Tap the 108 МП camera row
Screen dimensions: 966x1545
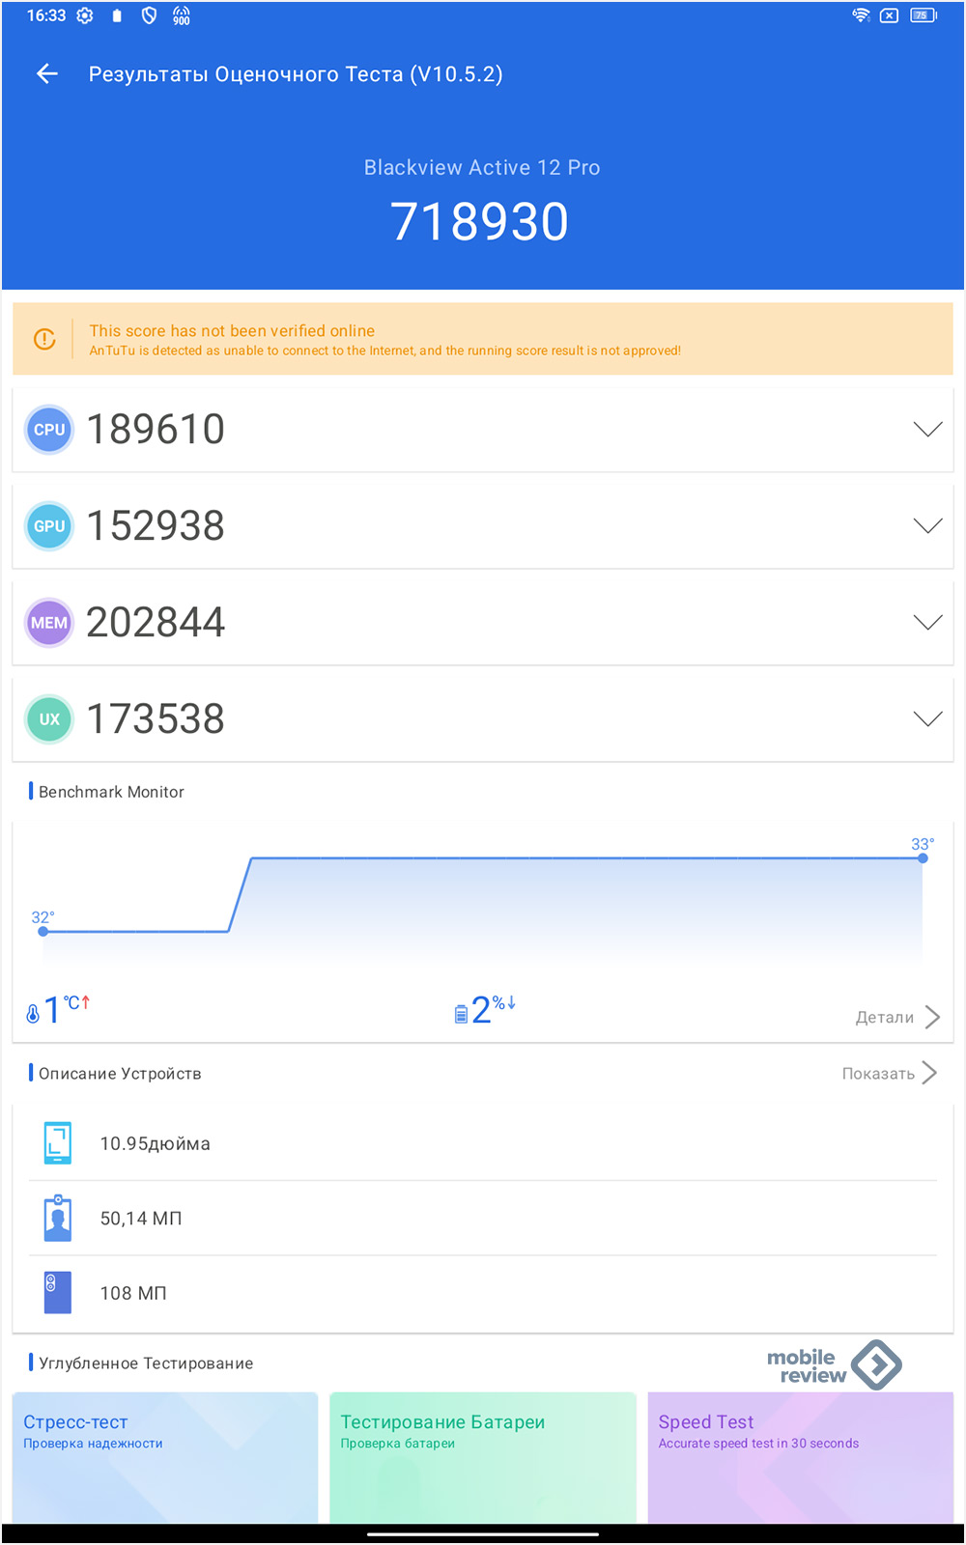483,1293
